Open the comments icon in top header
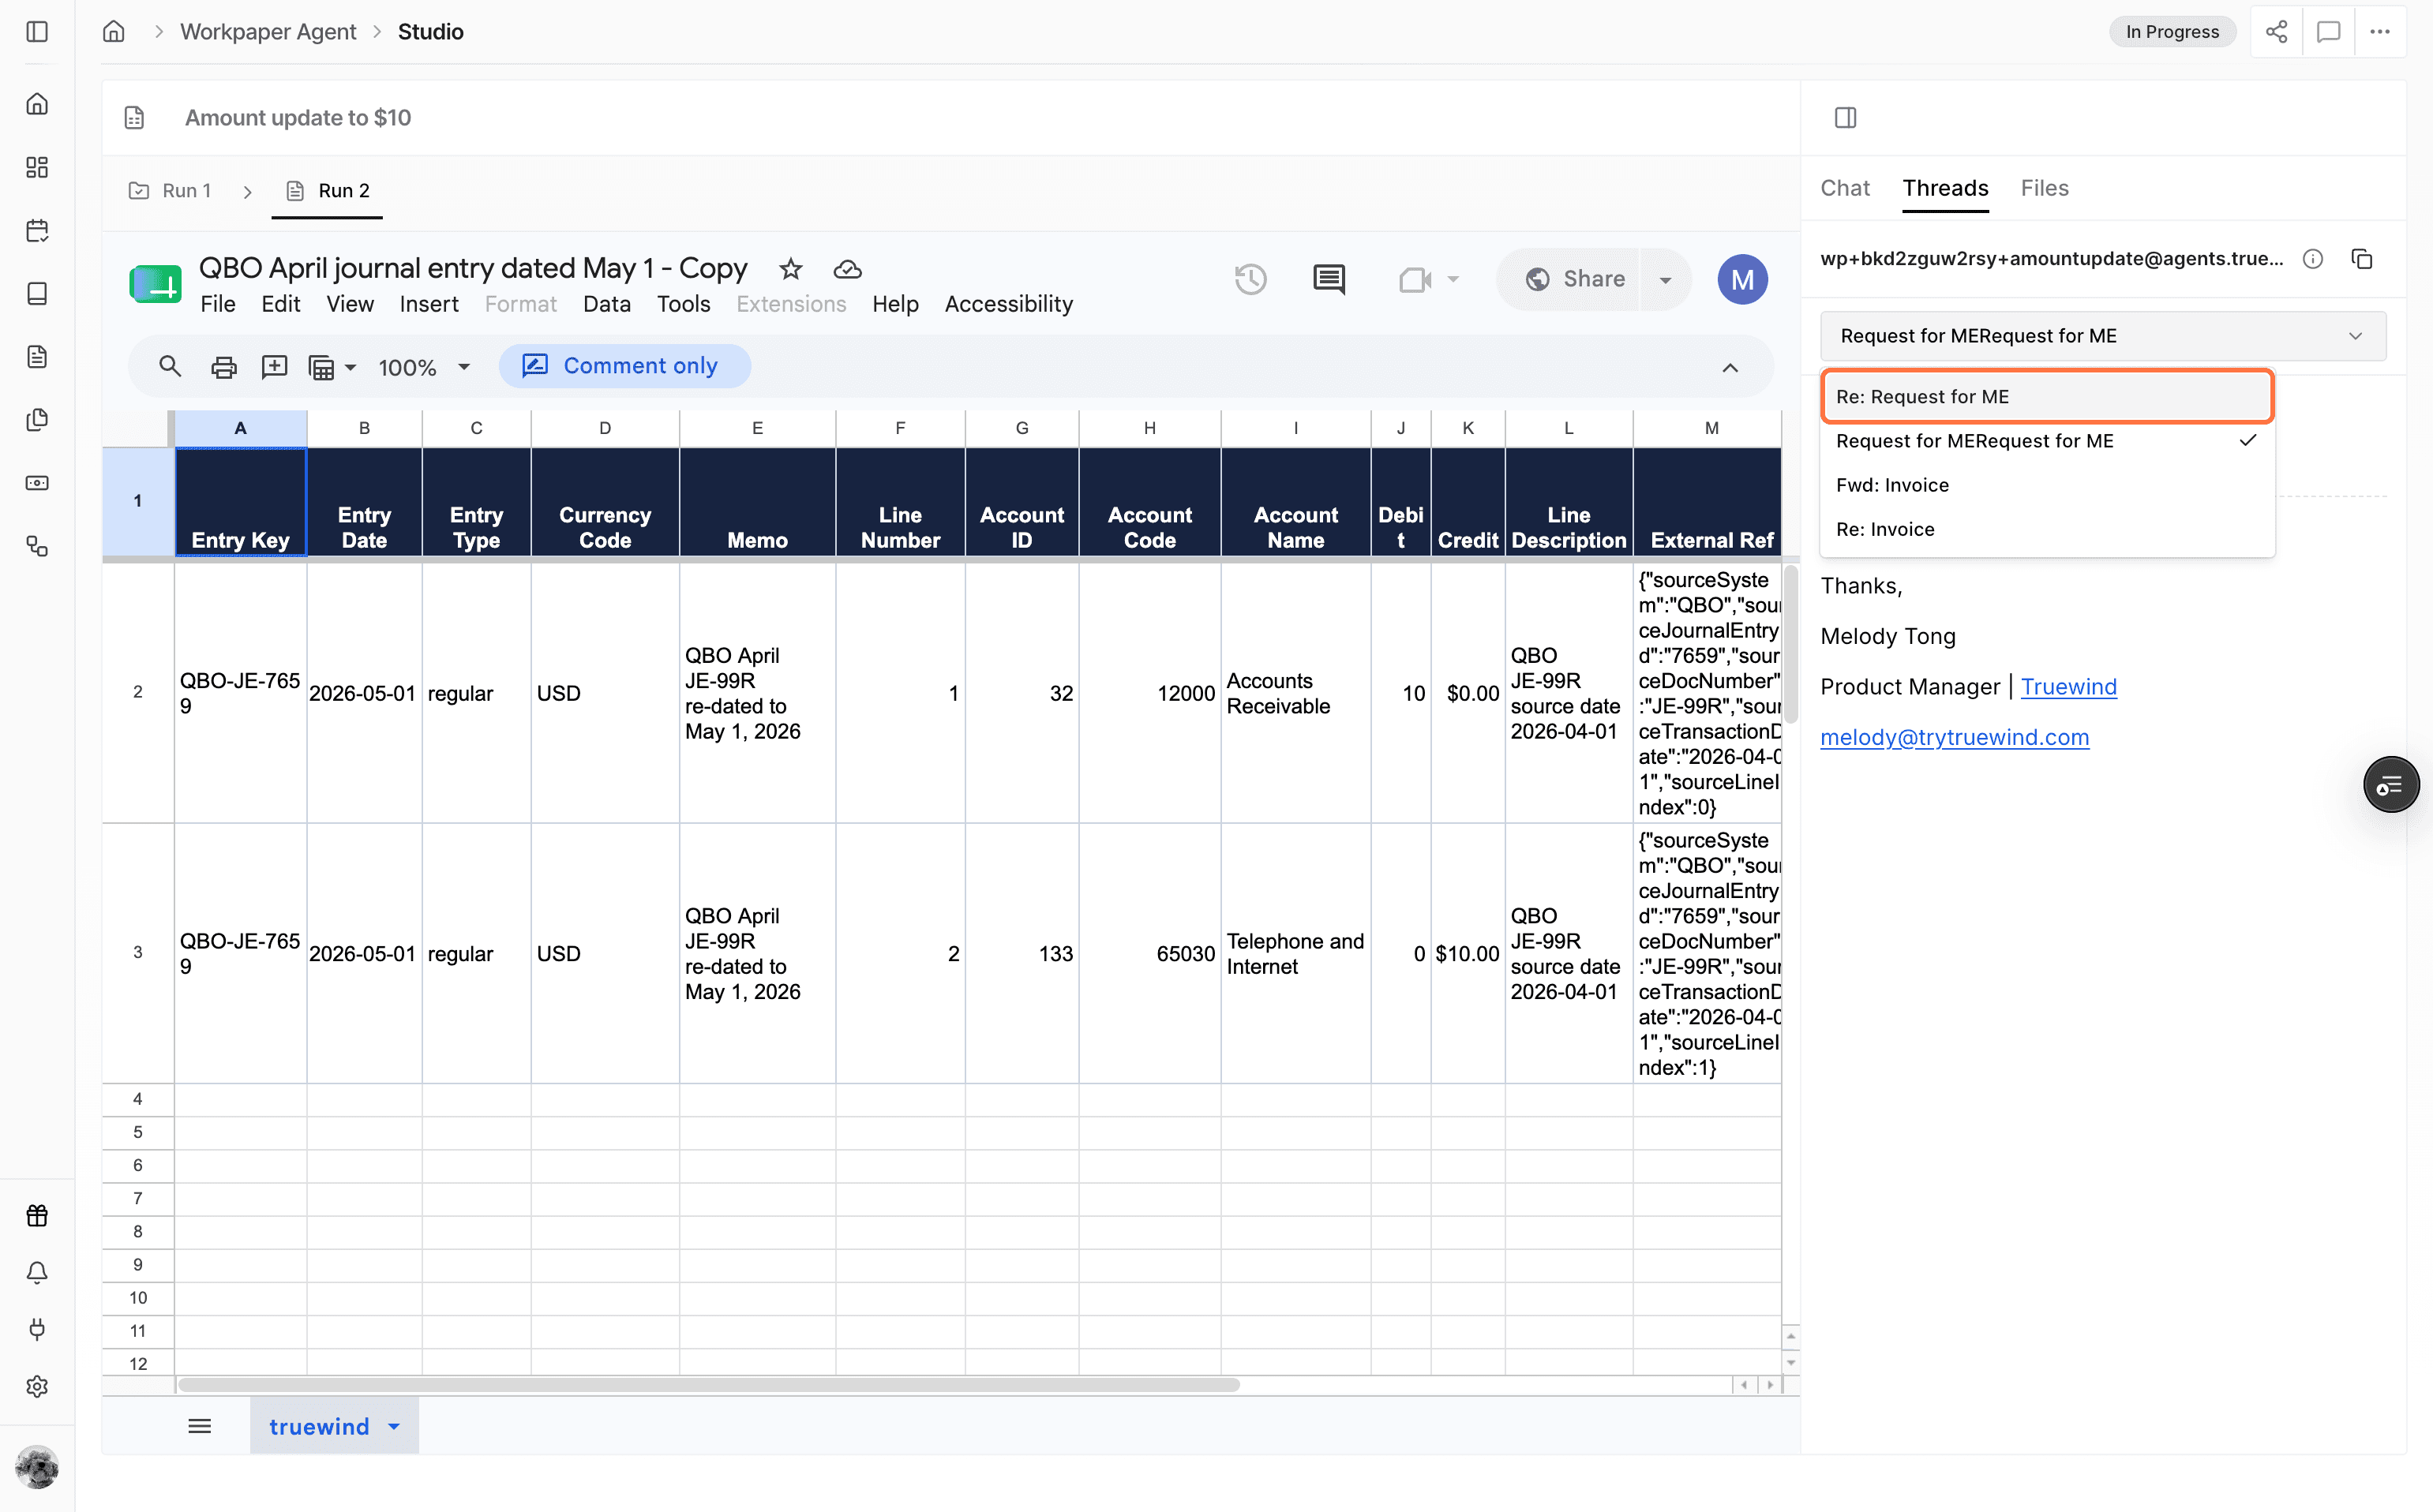This screenshot has width=2433, height=1512. 2328,31
